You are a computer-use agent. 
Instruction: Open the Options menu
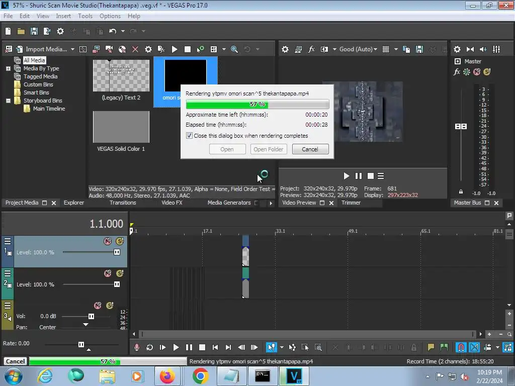coord(110,16)
